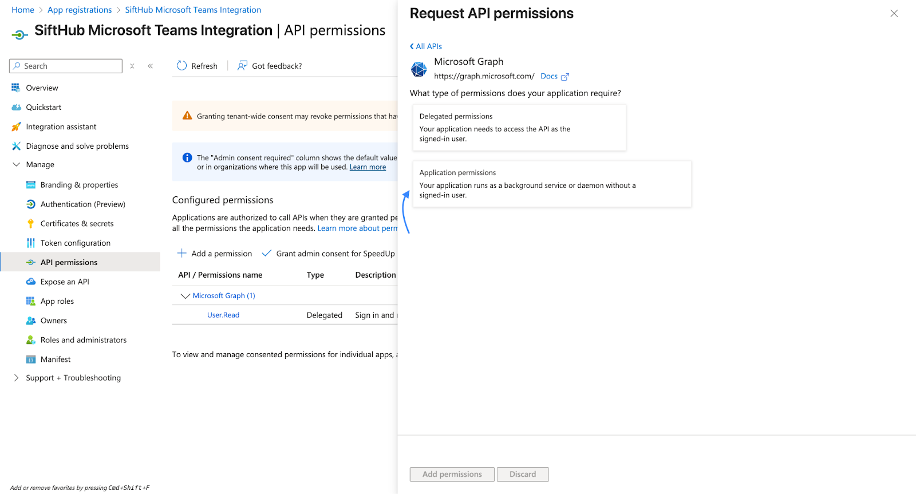Open Quickstart via its cloud icon

(16, 108)
